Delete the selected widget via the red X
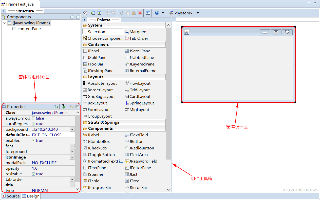Screen dimensions: 320x200 click(x=140, y=13)
